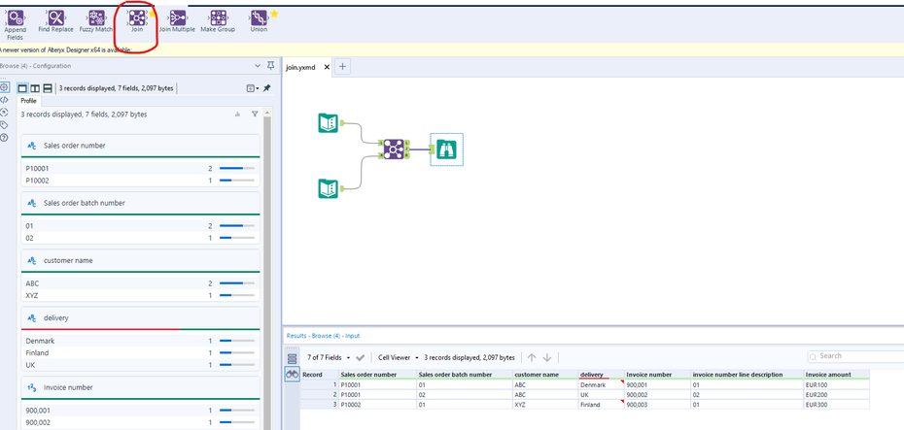
Task: Switch to the Join.yxmd workflow tab
Action: [x=301, y=67]
